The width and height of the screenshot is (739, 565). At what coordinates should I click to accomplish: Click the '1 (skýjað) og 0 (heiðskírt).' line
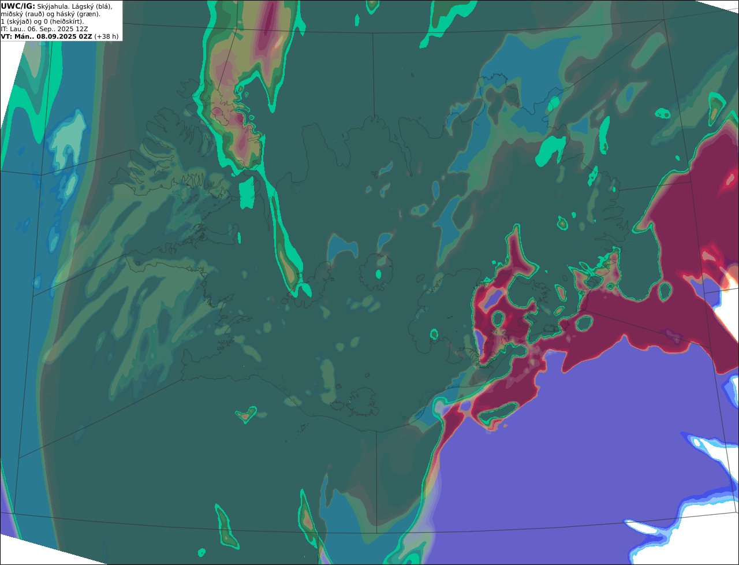[42, 21]
